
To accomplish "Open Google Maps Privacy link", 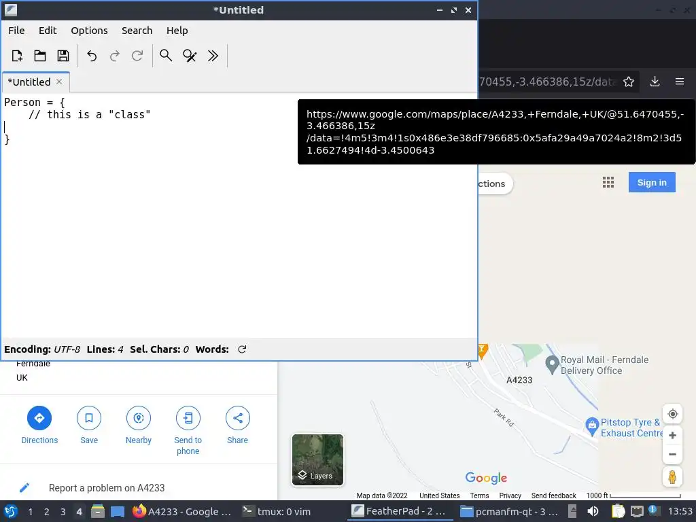I will pos(510,495).
